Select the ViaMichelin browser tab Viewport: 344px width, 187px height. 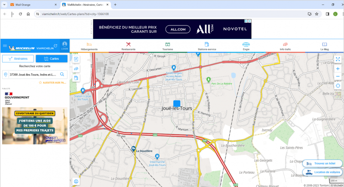[x=86, y=5]
